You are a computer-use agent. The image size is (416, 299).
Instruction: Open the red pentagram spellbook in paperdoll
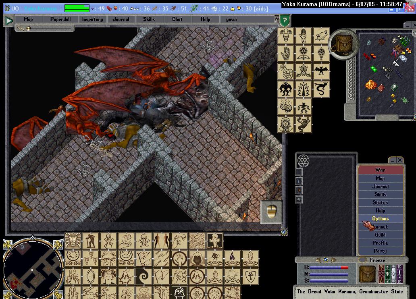click(x=381, y=274)
